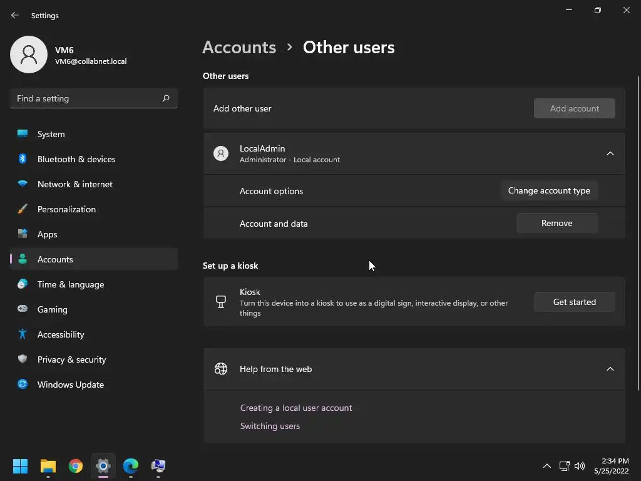
Task: Collapse the LocalAdmin account section
Action: (610, 153)
